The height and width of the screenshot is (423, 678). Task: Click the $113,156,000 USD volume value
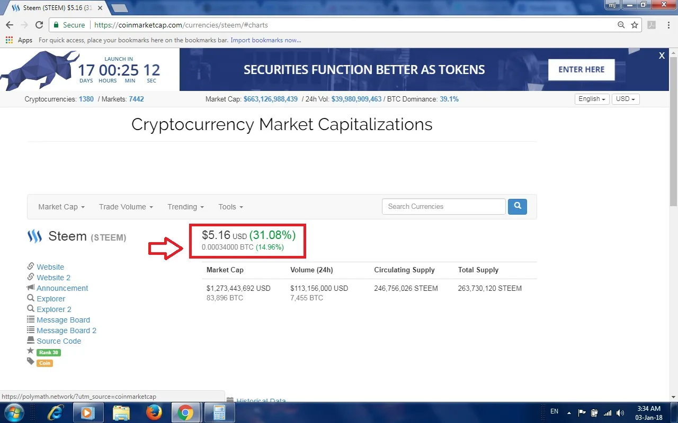coord(319,288)
